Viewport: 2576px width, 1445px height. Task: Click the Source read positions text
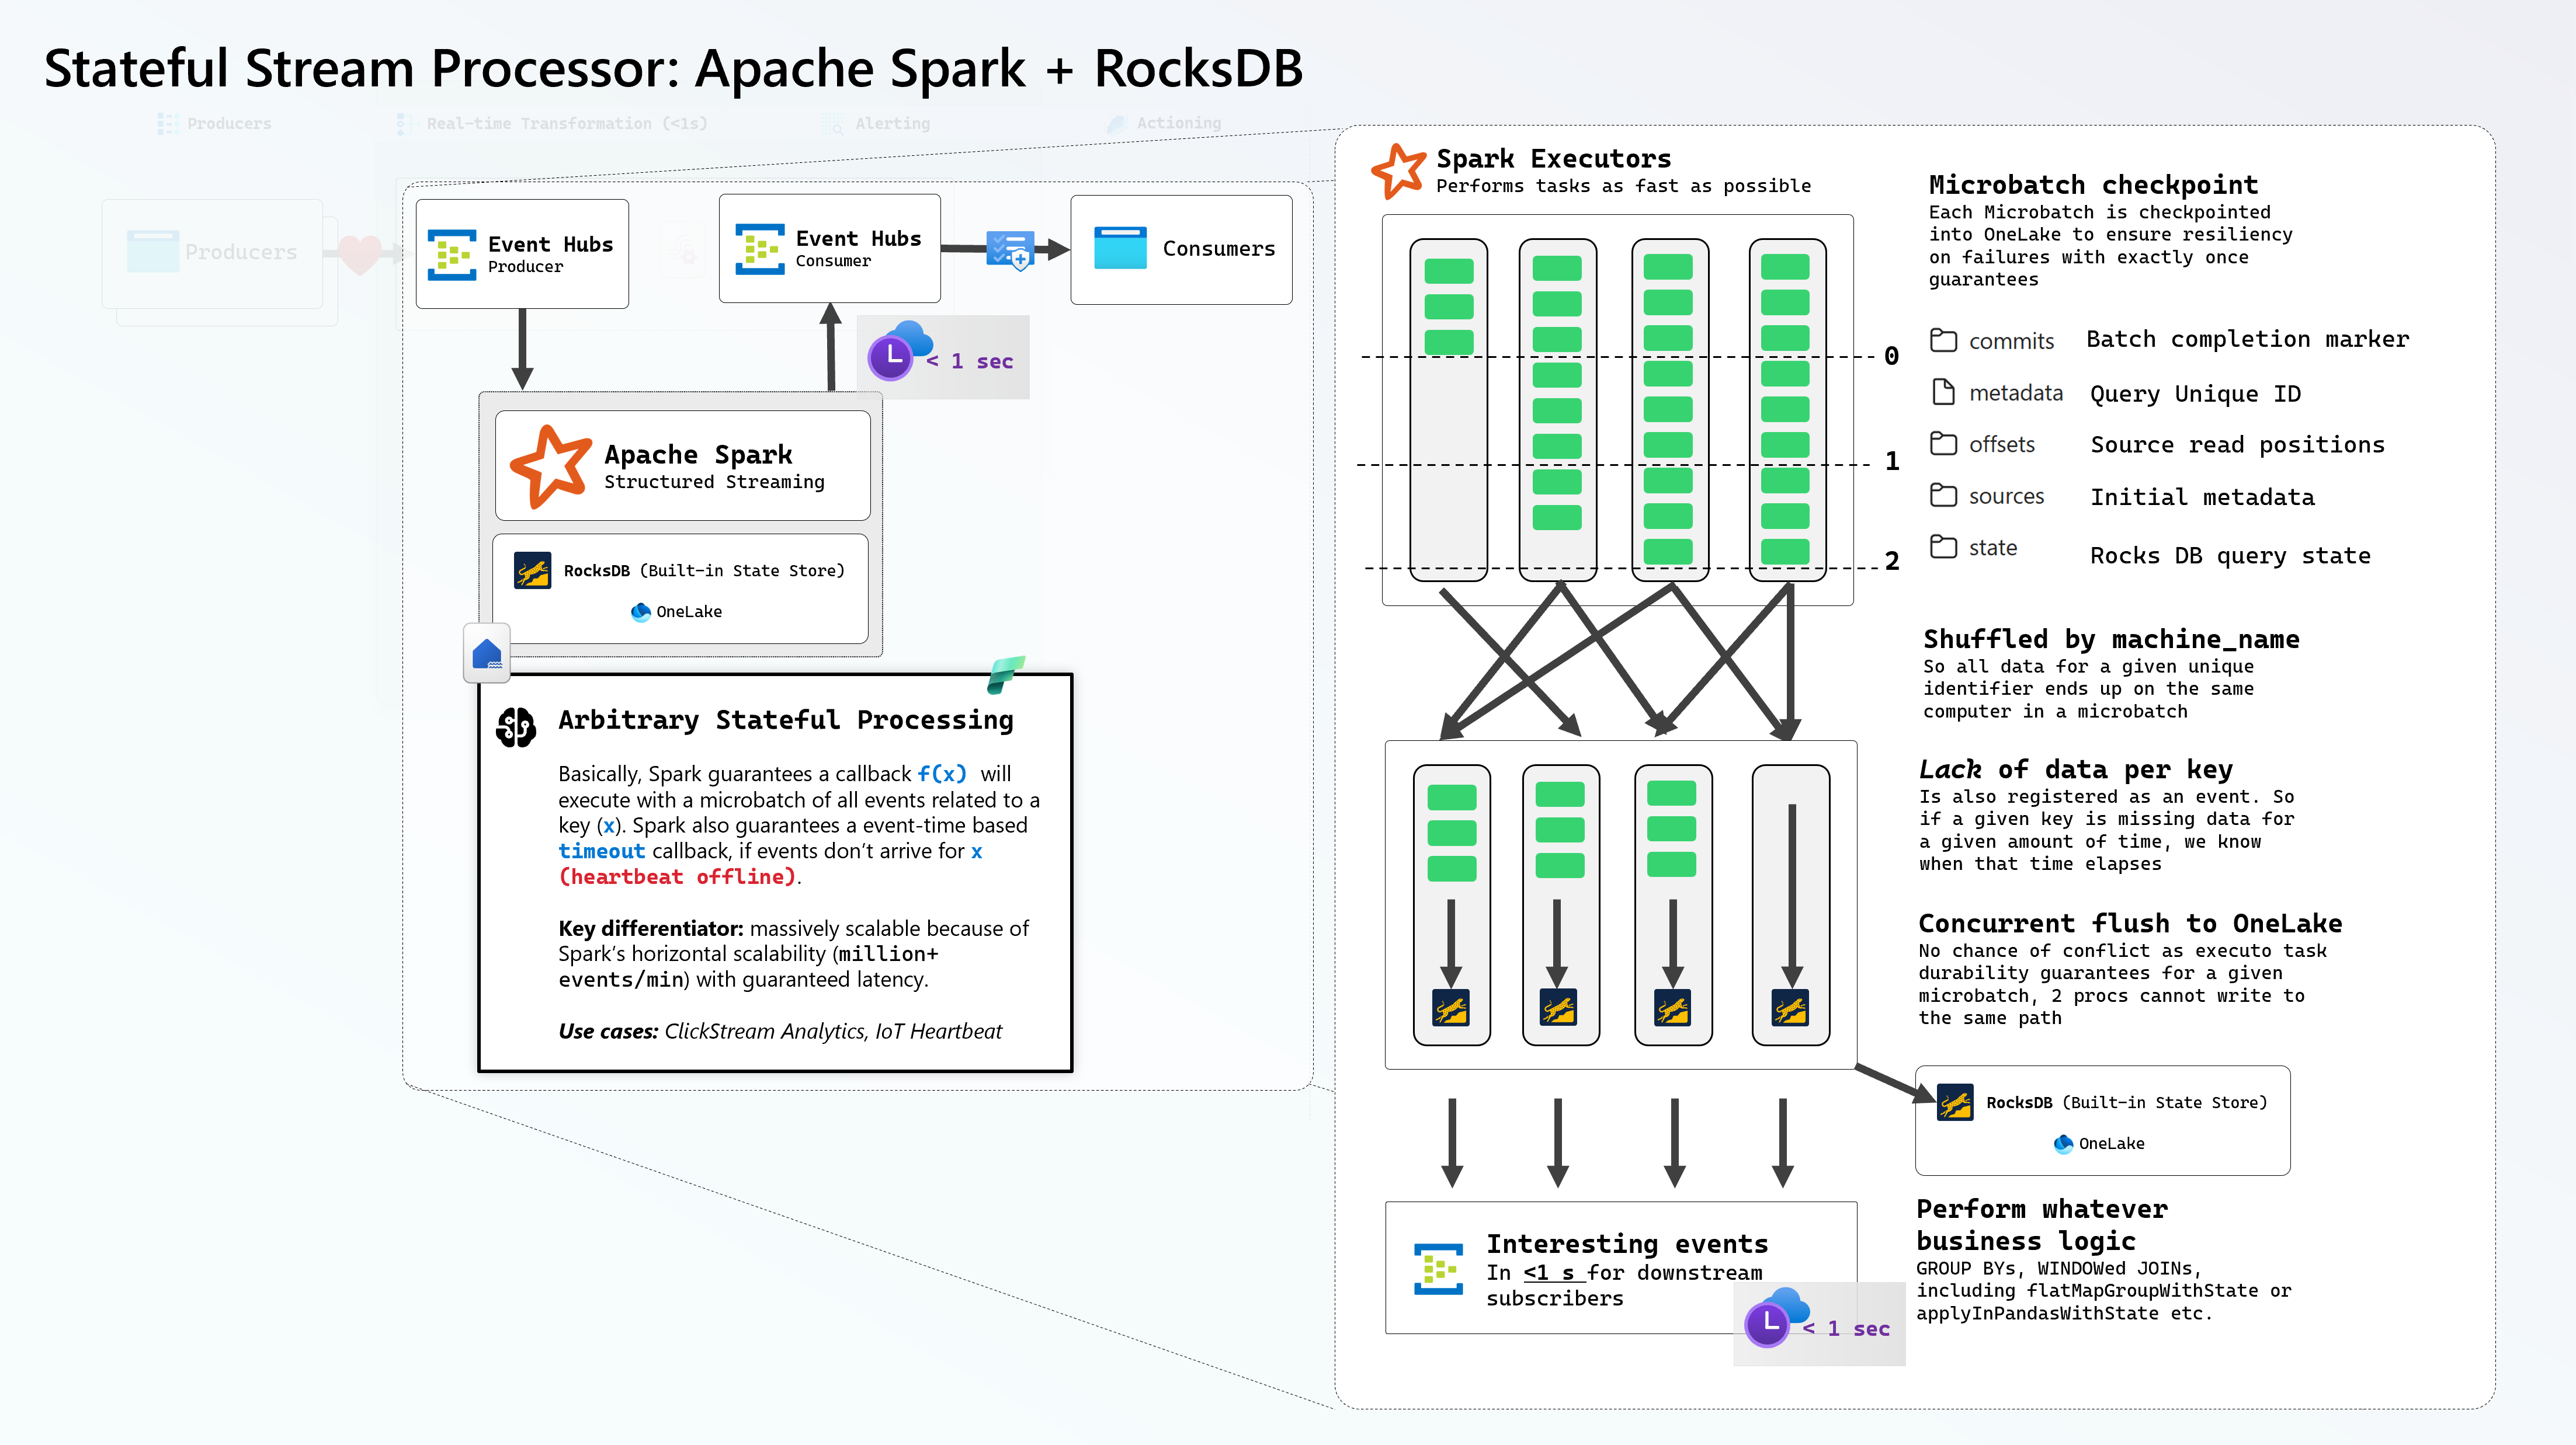[x=2237, y=445]
